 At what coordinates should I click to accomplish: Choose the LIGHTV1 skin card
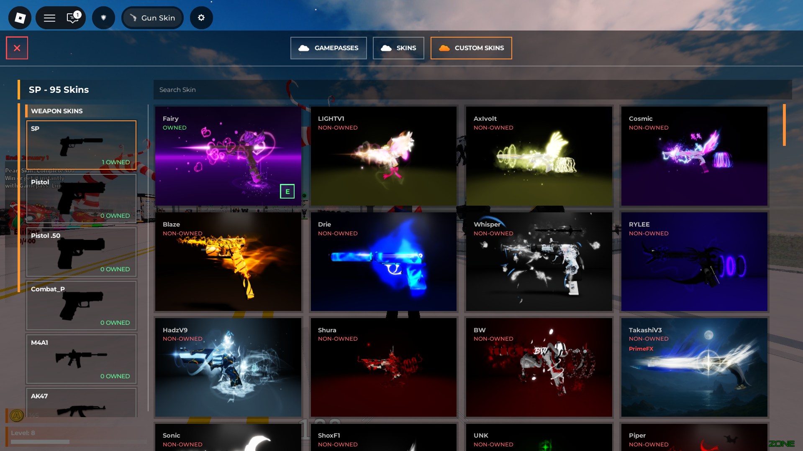[x=383, y=156]
